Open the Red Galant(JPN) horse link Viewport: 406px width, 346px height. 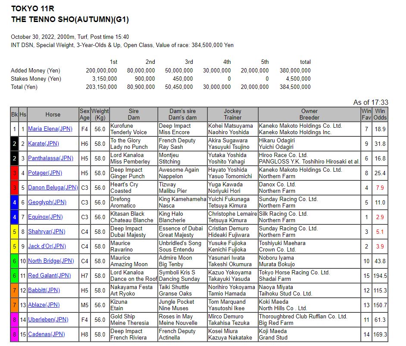[x=50, y=276]
